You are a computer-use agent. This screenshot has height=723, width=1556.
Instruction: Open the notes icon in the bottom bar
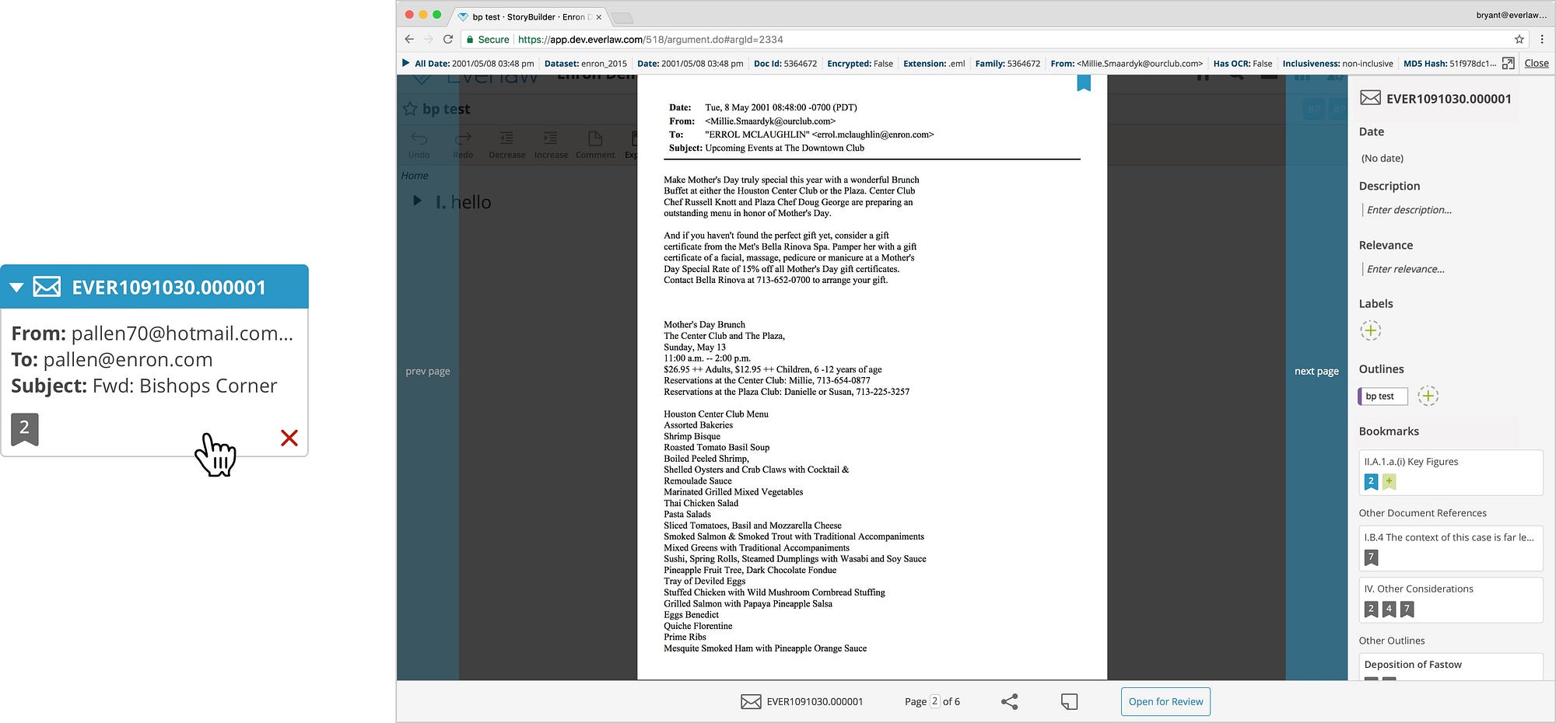(1070, 702)
